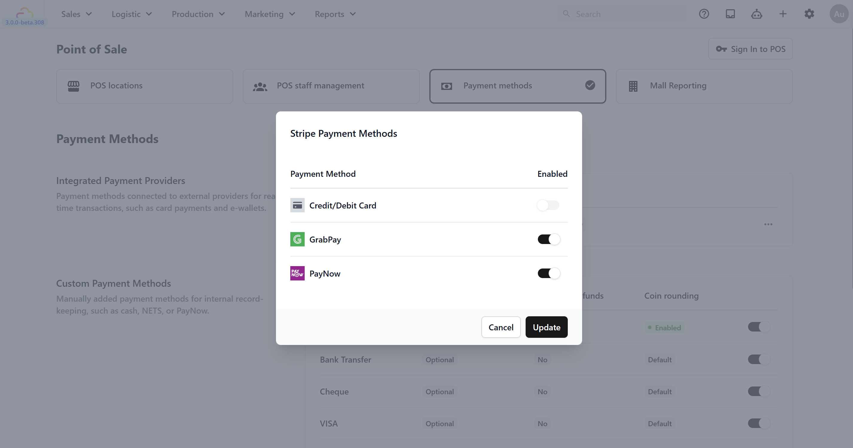This screenshot has width=853, height=448.
Task: Click the Optional badge in Bank Transfer row
Action: pyautogui.click(x=440, y=360)
